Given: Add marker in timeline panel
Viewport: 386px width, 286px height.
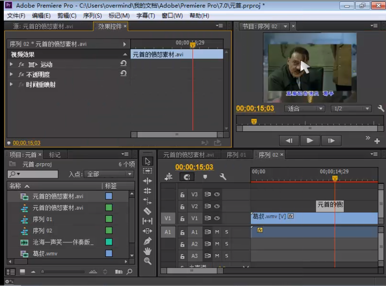Looking at the screenshot, I should (x=205, y=177).
